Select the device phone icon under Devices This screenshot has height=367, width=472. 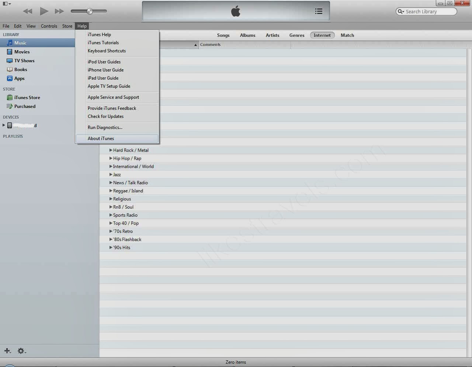click(10, 125)
